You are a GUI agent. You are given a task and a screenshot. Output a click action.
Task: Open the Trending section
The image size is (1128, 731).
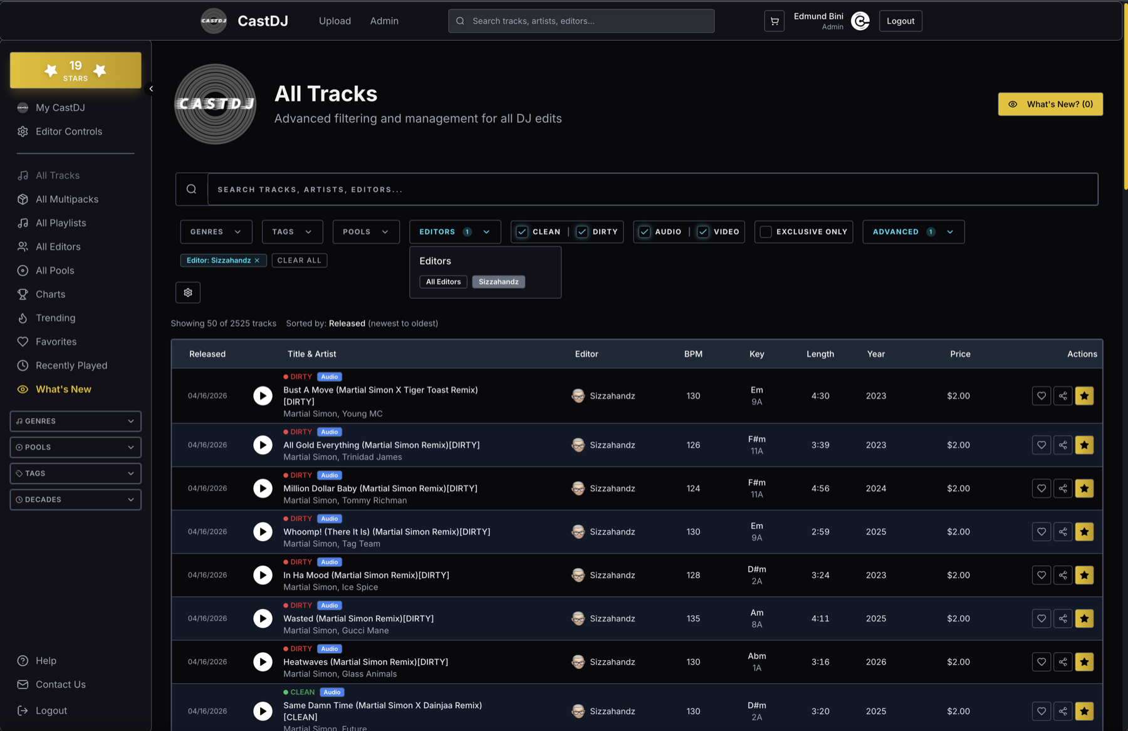pos(53,318)
